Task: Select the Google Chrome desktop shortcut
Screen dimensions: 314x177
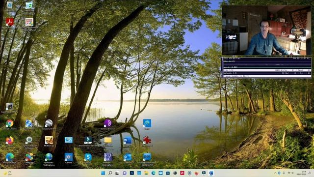Action: (9, 123)
